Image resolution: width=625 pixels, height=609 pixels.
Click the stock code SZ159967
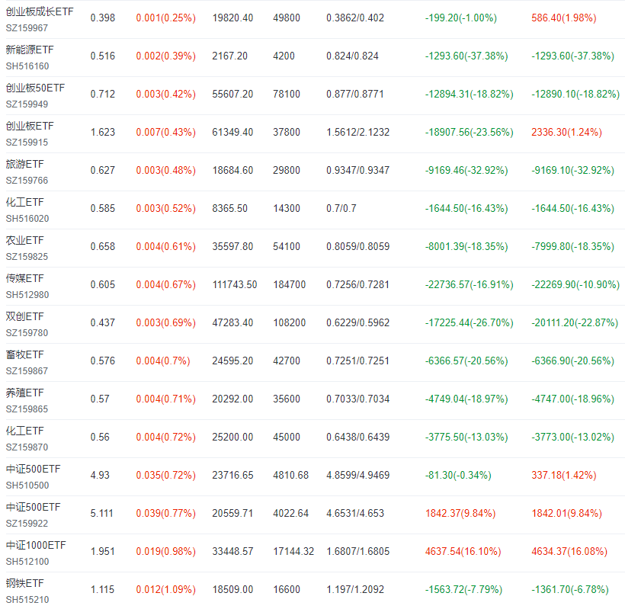tap(27, 28)
